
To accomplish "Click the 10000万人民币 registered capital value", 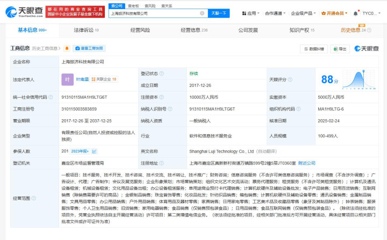I will [x=204, y=97].
